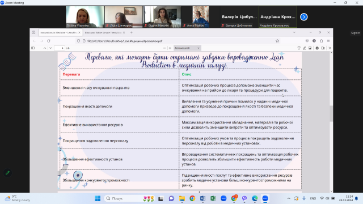Open Microsoft Word on taskbar
This screenshot has width=363, height=204.
202,198
